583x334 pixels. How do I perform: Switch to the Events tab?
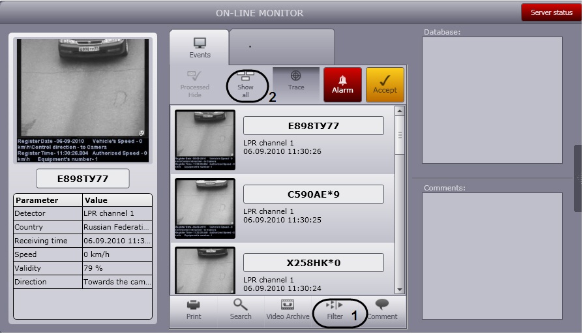[200, 48]
